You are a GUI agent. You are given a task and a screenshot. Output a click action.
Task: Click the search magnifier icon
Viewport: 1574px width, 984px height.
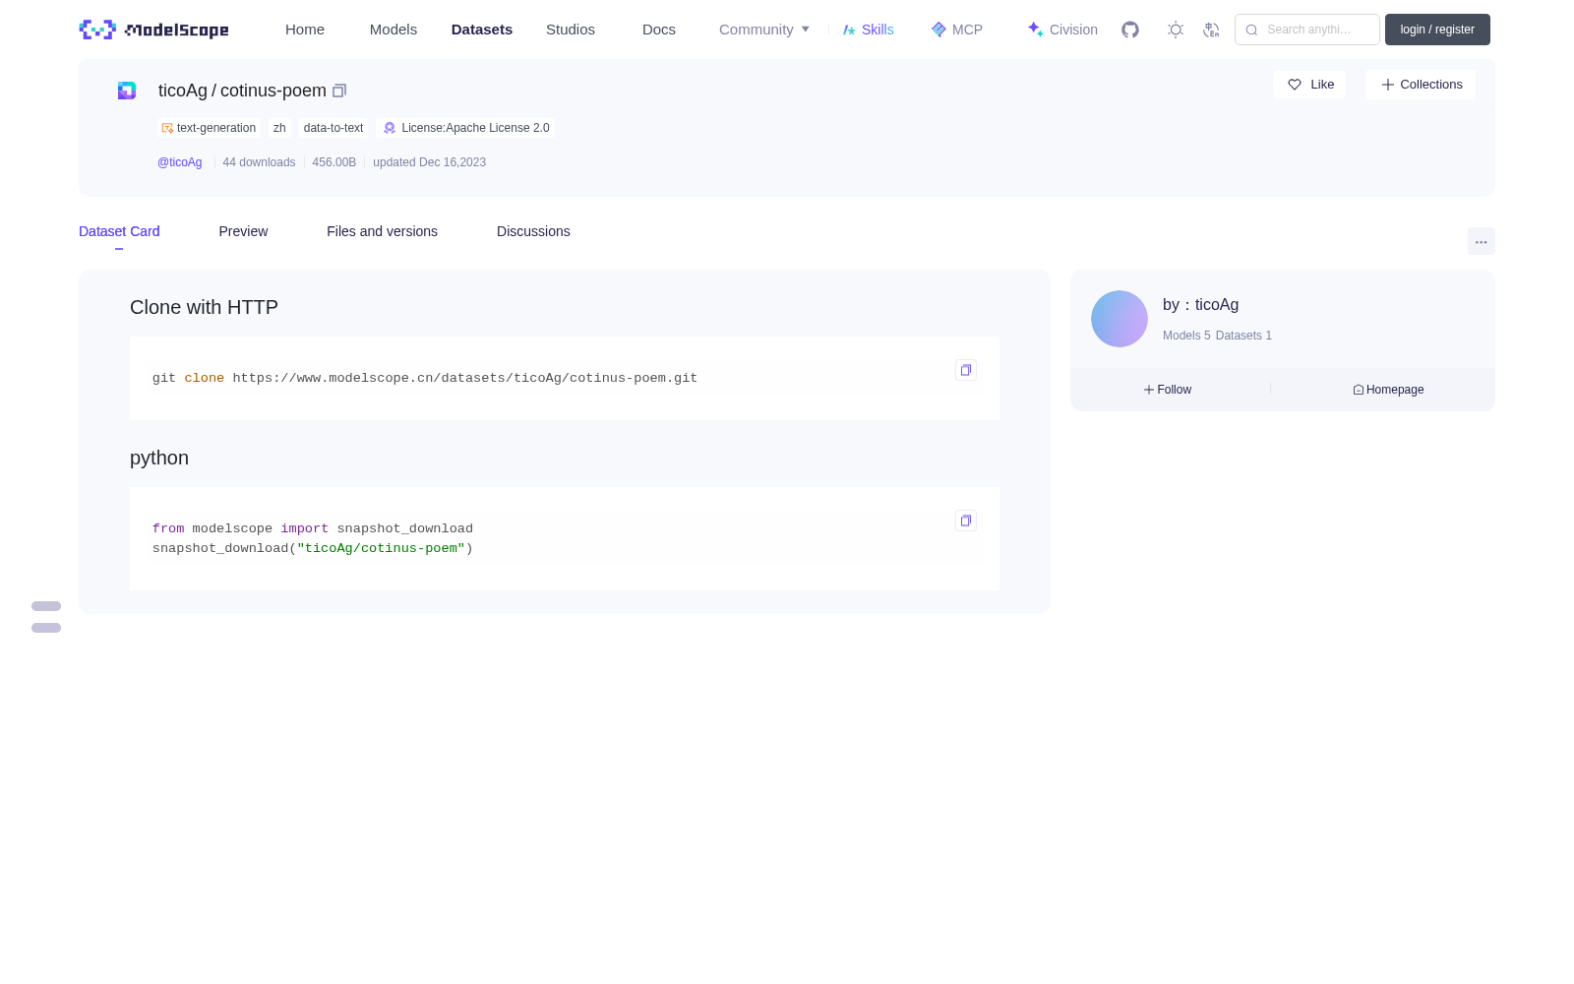point(1251,30)
